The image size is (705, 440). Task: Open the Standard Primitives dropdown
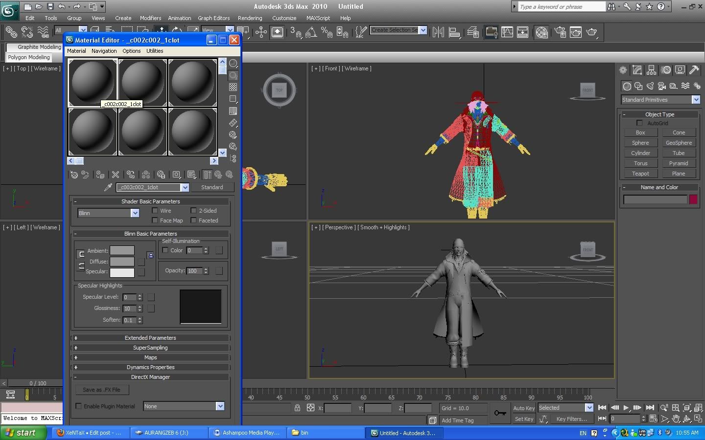click(x=696, y=100)
